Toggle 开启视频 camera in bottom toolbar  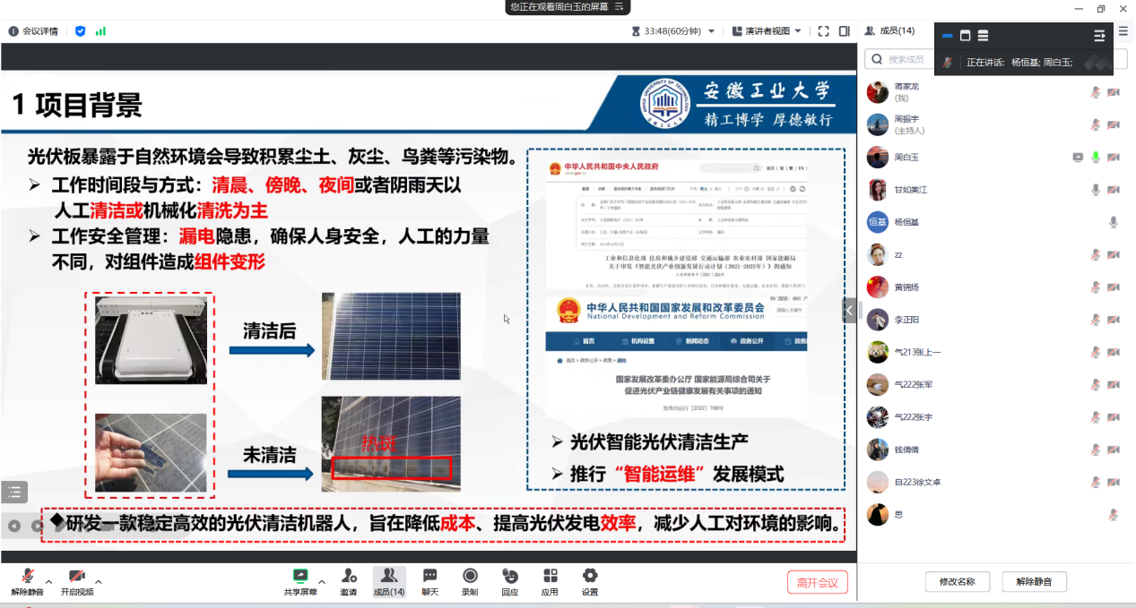click(x=76, y=576)
